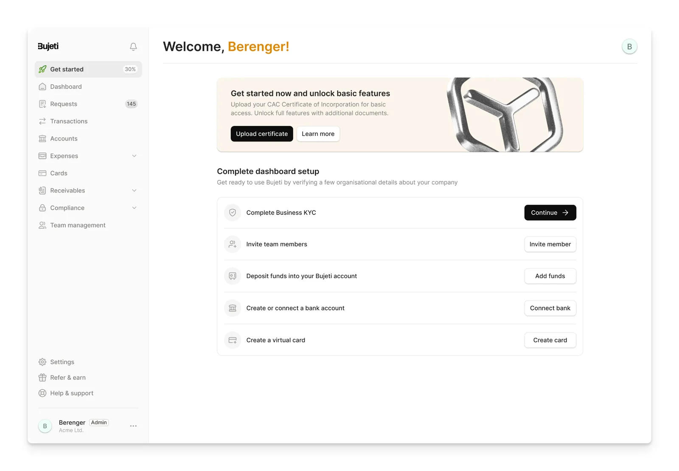Click the 'Complete Business KYC' text
Screen dimensions: 679x471
[281, 213]
